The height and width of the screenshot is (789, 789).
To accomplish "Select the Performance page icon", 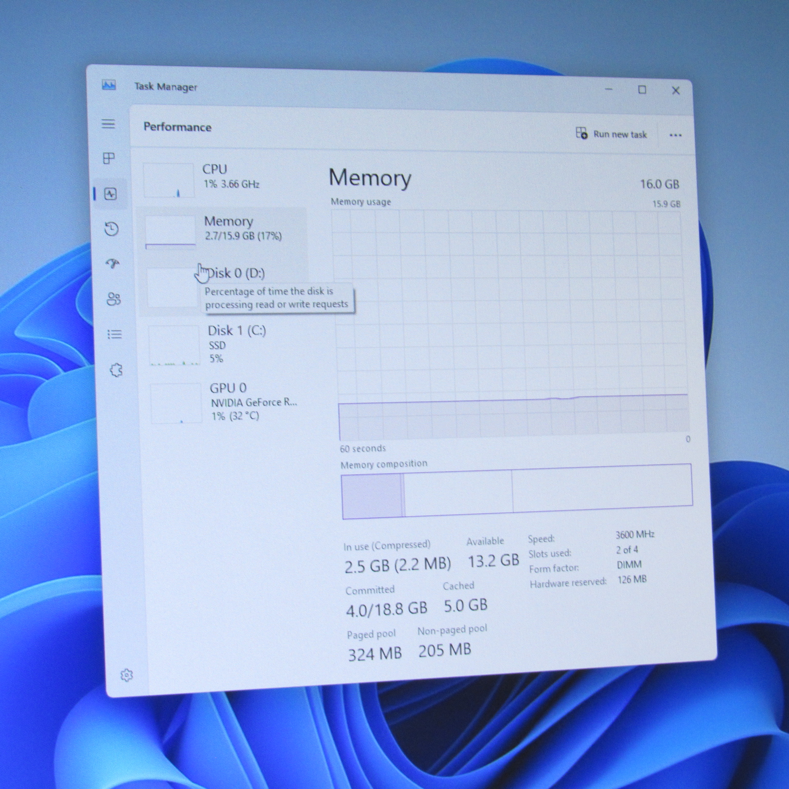I will 110,194.
